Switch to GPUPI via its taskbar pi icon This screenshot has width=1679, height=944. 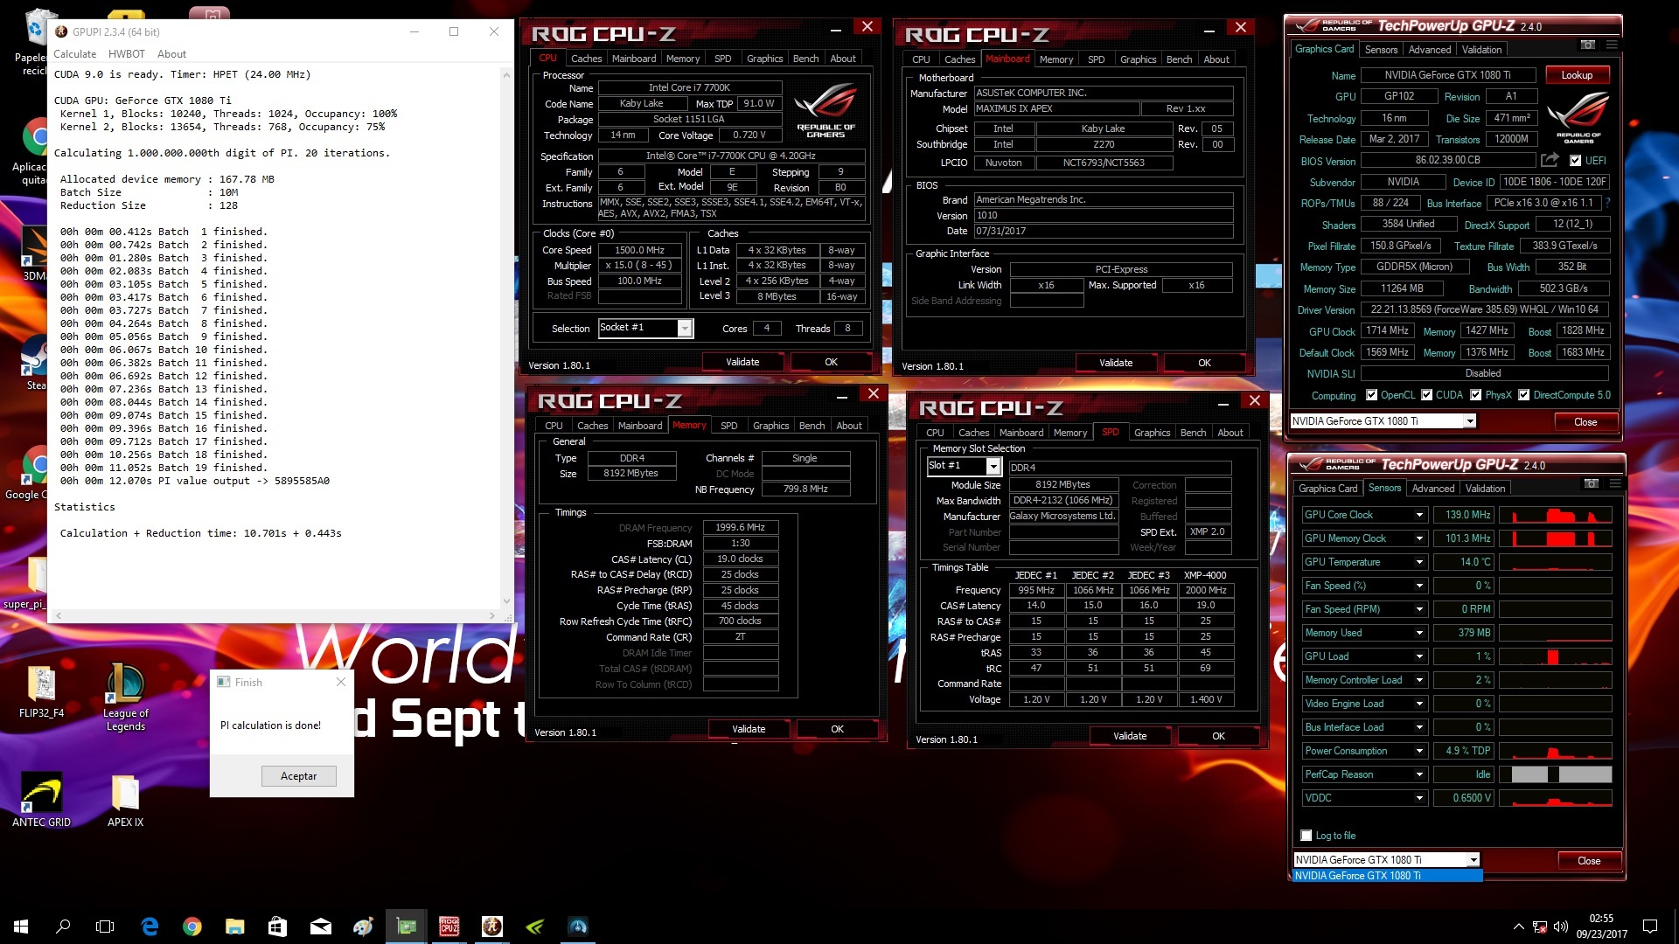pyautogui.click(x=492, y=927)
